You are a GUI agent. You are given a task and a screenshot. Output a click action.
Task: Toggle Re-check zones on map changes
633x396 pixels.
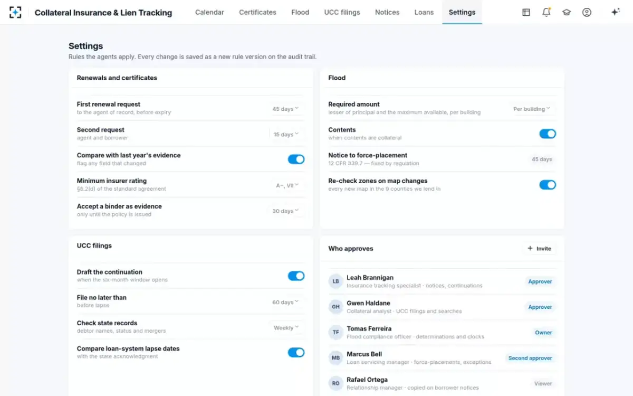point(548,185)
